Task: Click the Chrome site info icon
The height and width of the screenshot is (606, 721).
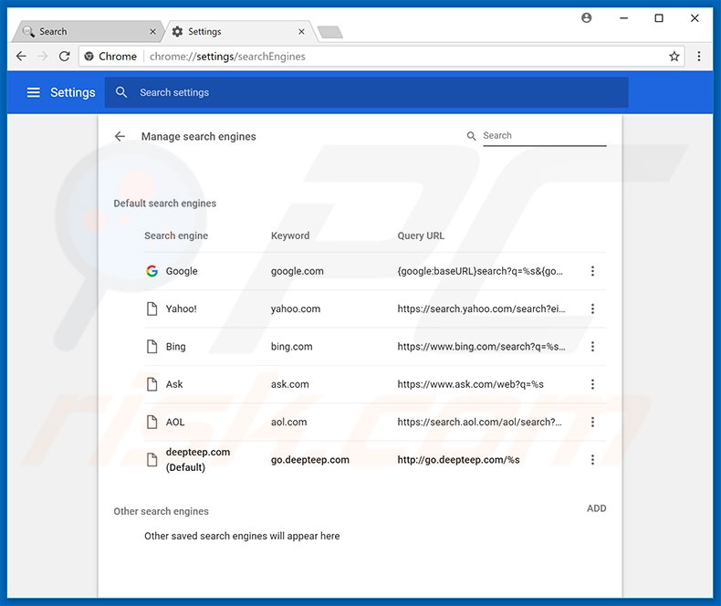Action: pyautogui.click(x=89, y=56)
